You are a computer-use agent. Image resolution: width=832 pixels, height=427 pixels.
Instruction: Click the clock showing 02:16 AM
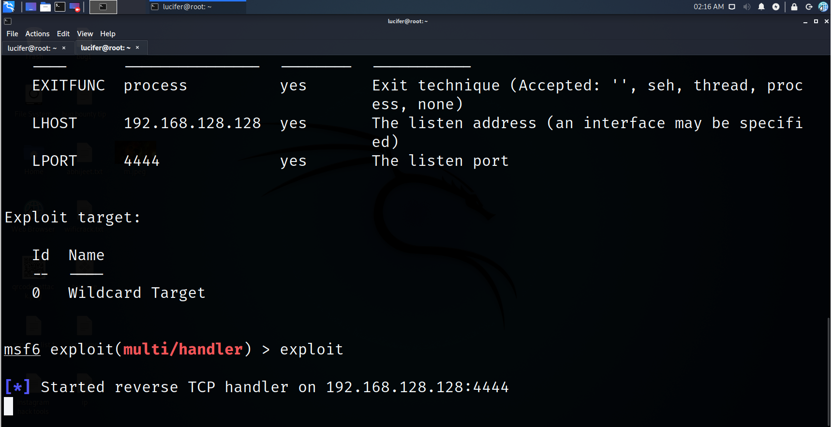(x=709, y=7)
